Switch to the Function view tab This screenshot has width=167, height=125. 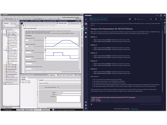click(62, 23)
